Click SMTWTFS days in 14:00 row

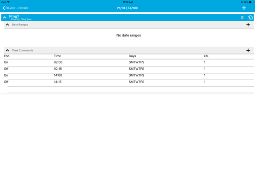tap(136, 75)
